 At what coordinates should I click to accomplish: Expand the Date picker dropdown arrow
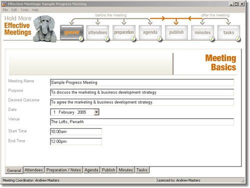pos(96,112)
